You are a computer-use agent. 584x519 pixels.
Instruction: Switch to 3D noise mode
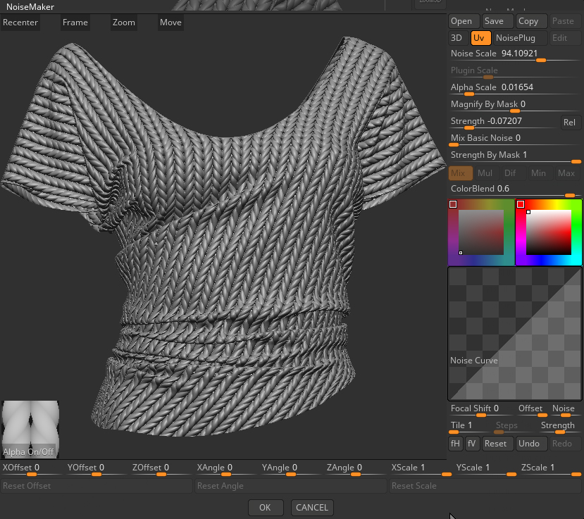click(x=455, y=37)
